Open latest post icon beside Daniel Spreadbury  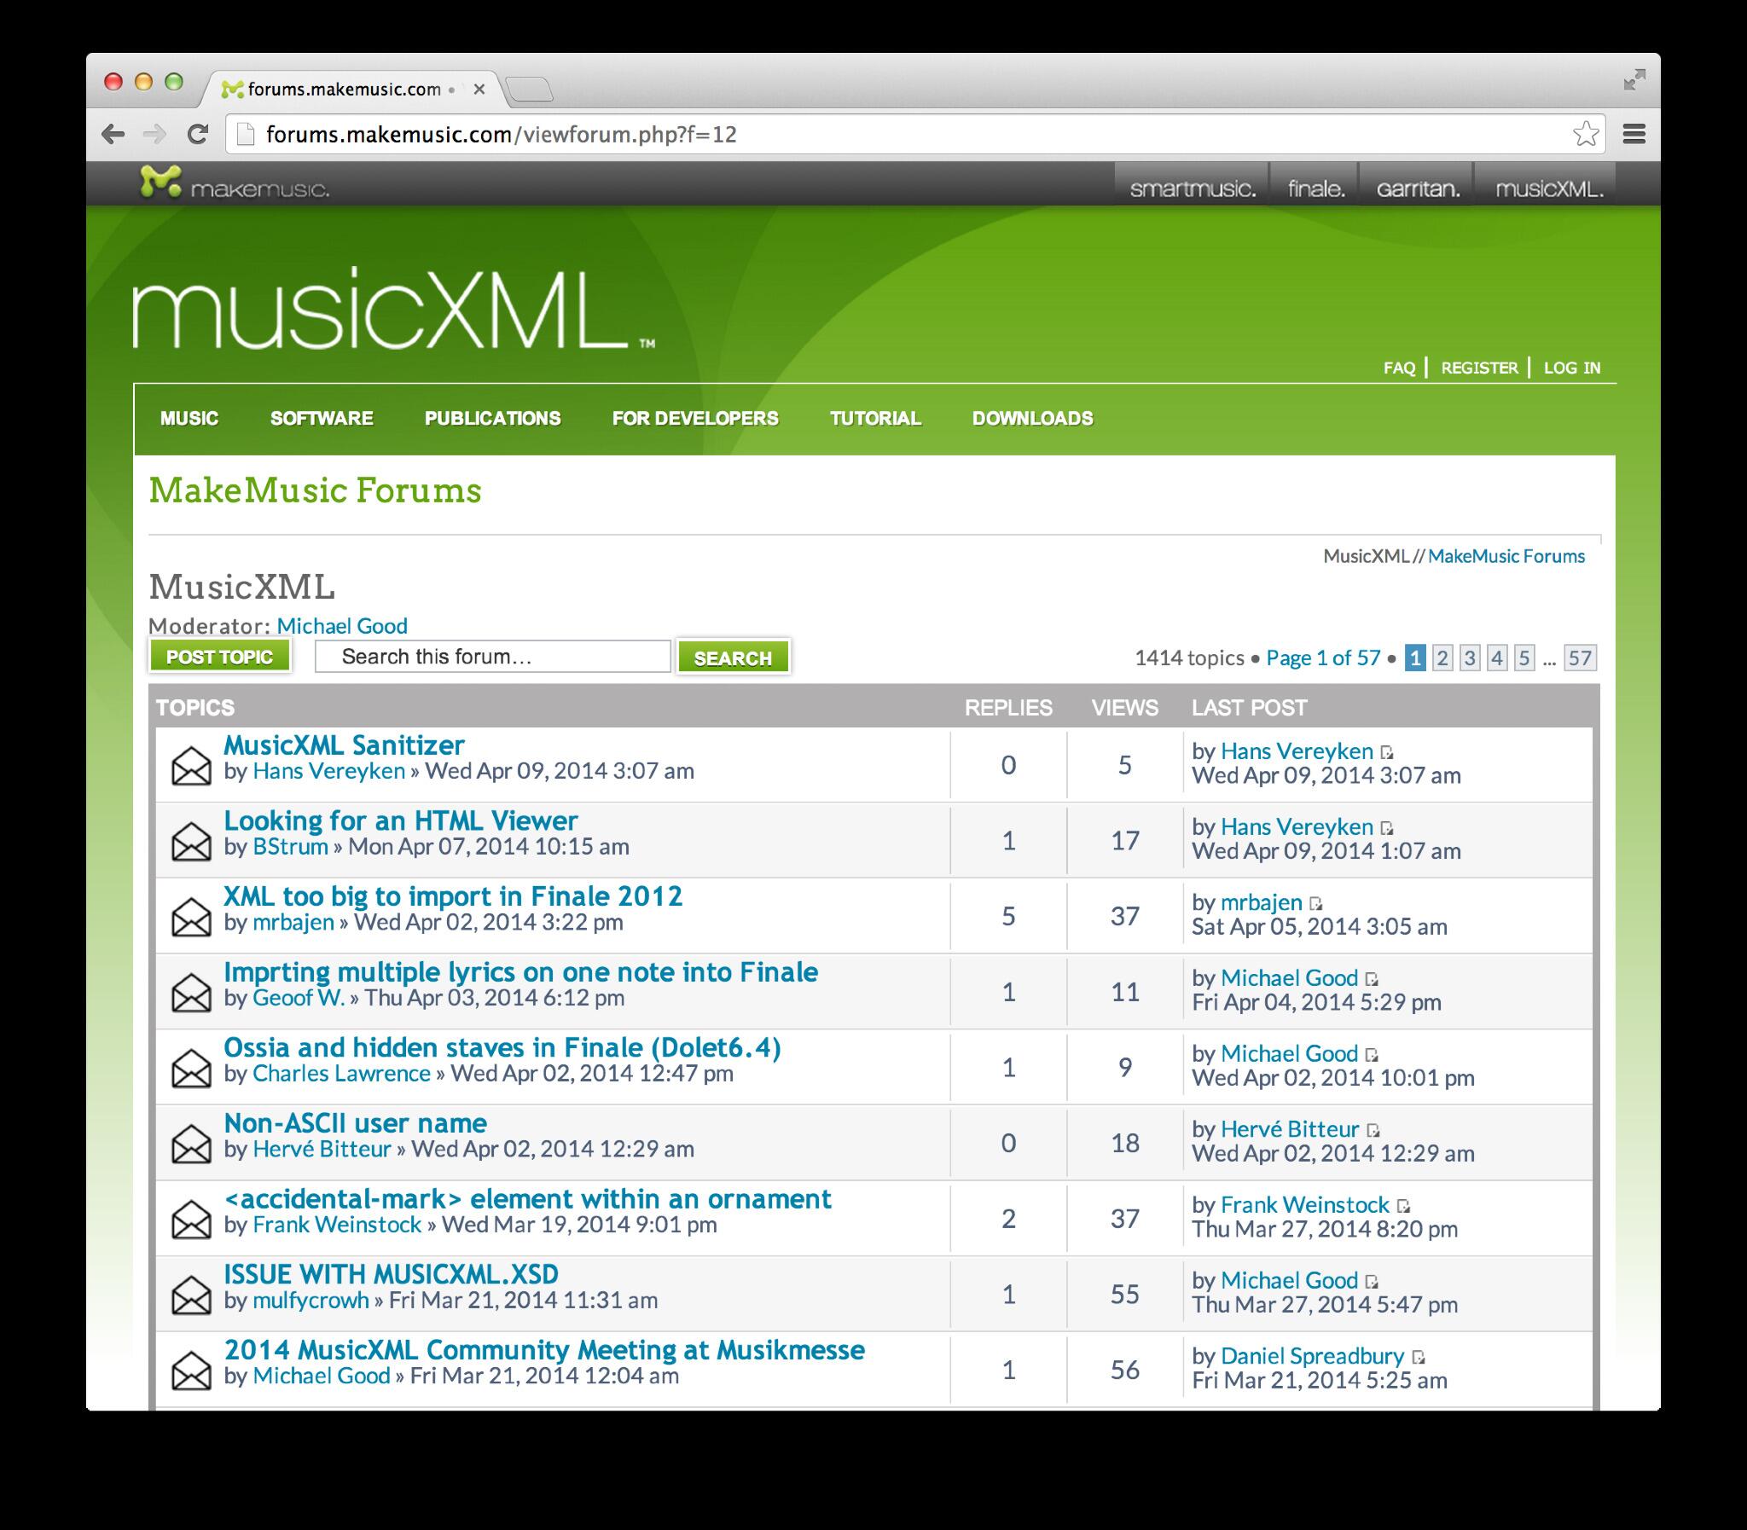tap(1419, 1357)
